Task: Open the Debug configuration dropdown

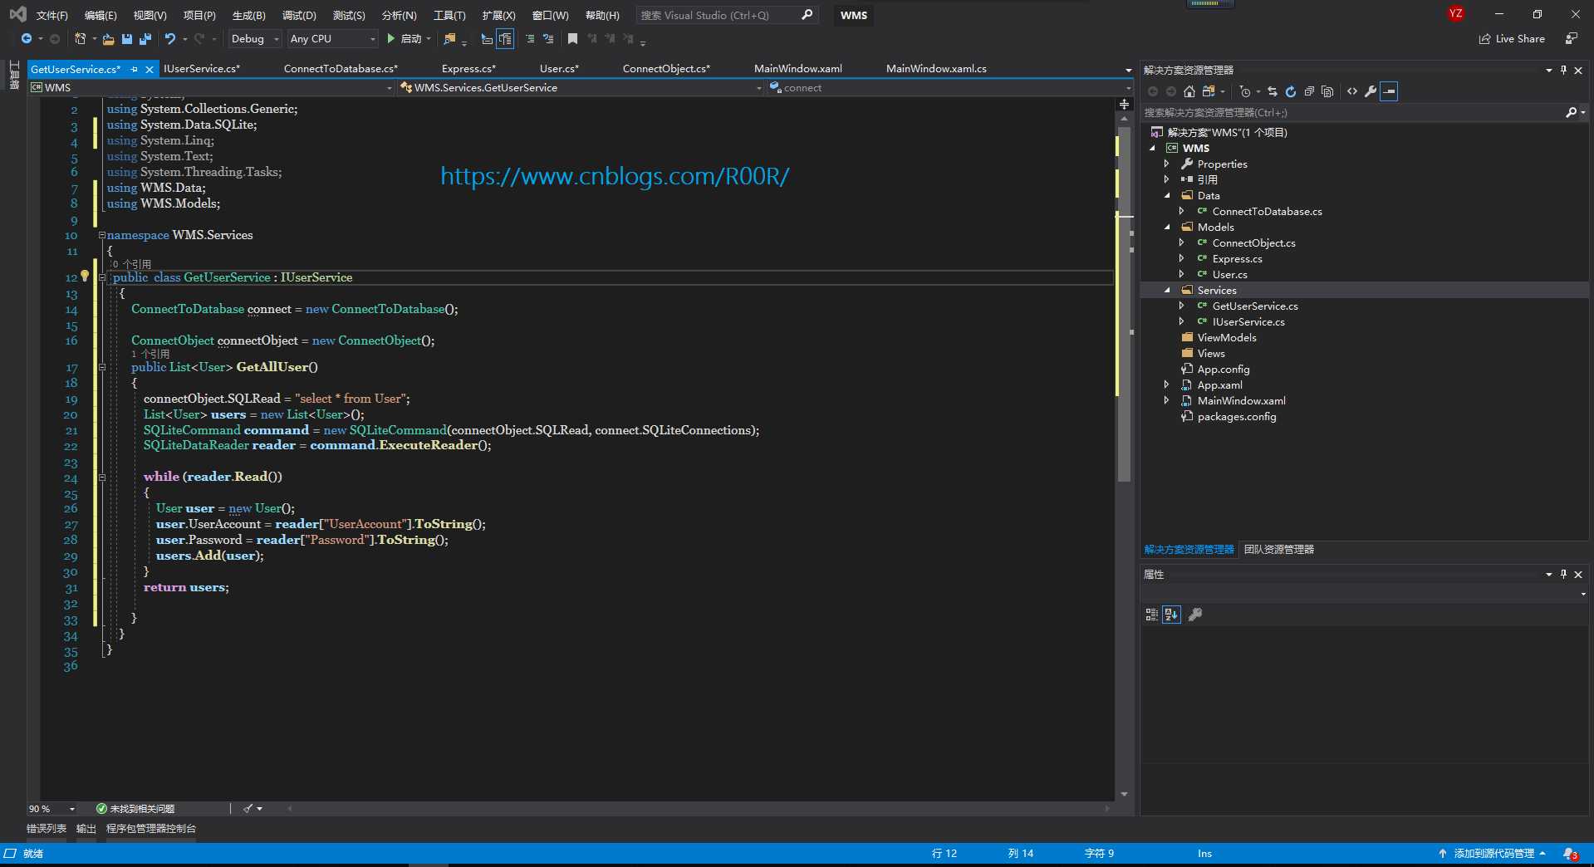Action: [255, 39]
